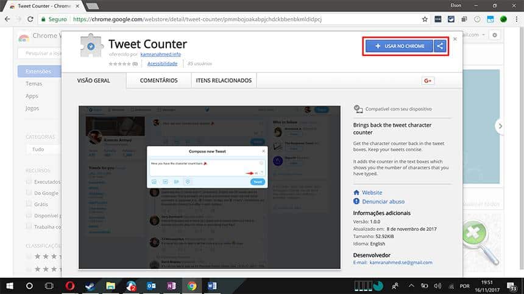This screenshot has width=524, height=294.
Task: Open the Visão Geral tab
Action: pos(94,80)
